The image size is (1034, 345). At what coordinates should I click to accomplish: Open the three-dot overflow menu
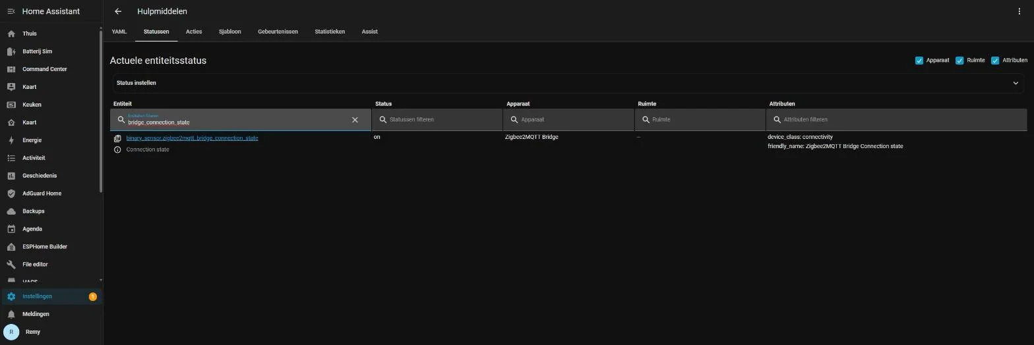[1019, 11]
